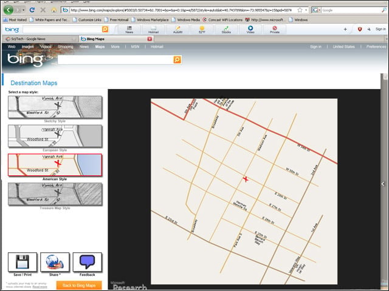Click the United States link
389x291 pixels.
tap(343, 47)
